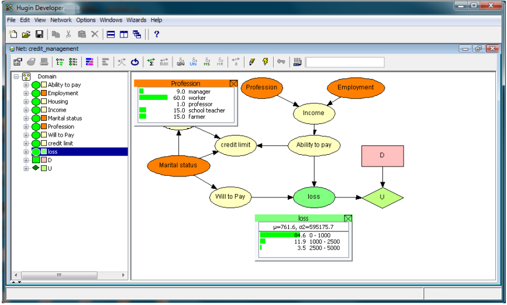Click the lightning bolt run icon

coord(265,61)
